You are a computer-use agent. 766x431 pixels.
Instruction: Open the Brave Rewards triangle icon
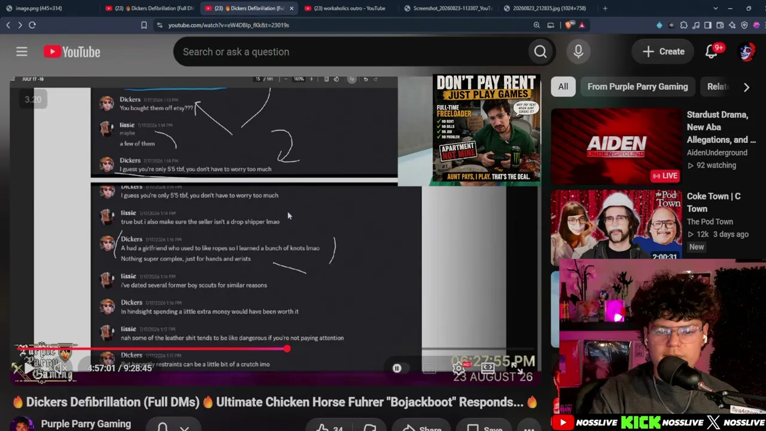pyautogui.click(x=582, y=25)
